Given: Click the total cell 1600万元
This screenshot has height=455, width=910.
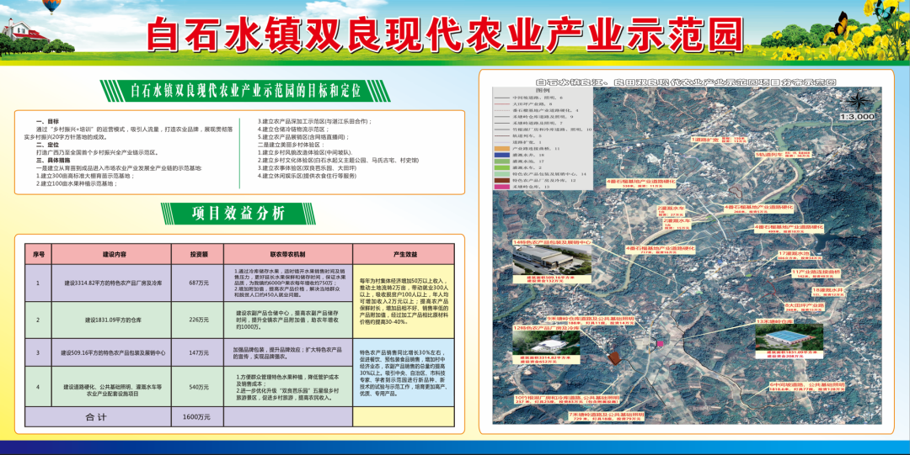Looking at the screenshot, I should click(x=196, y=417).
